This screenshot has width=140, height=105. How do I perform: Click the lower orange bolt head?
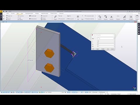pos(49,68)
